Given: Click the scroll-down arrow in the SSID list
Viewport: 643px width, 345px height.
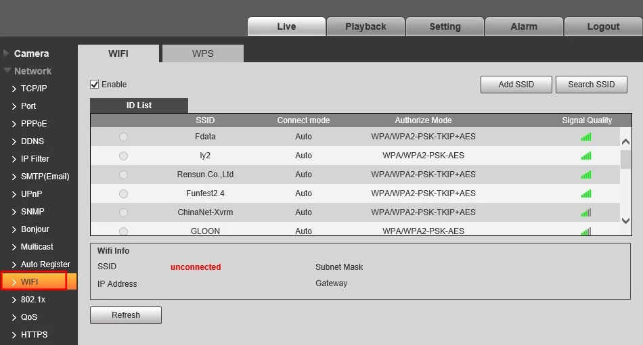Looking at the screenshot, I should point(625,221).
